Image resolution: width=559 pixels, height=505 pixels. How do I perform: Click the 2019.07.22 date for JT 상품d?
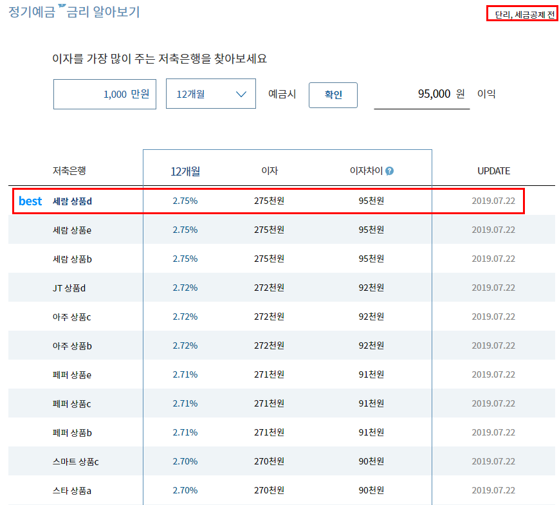tap(493, 288)
